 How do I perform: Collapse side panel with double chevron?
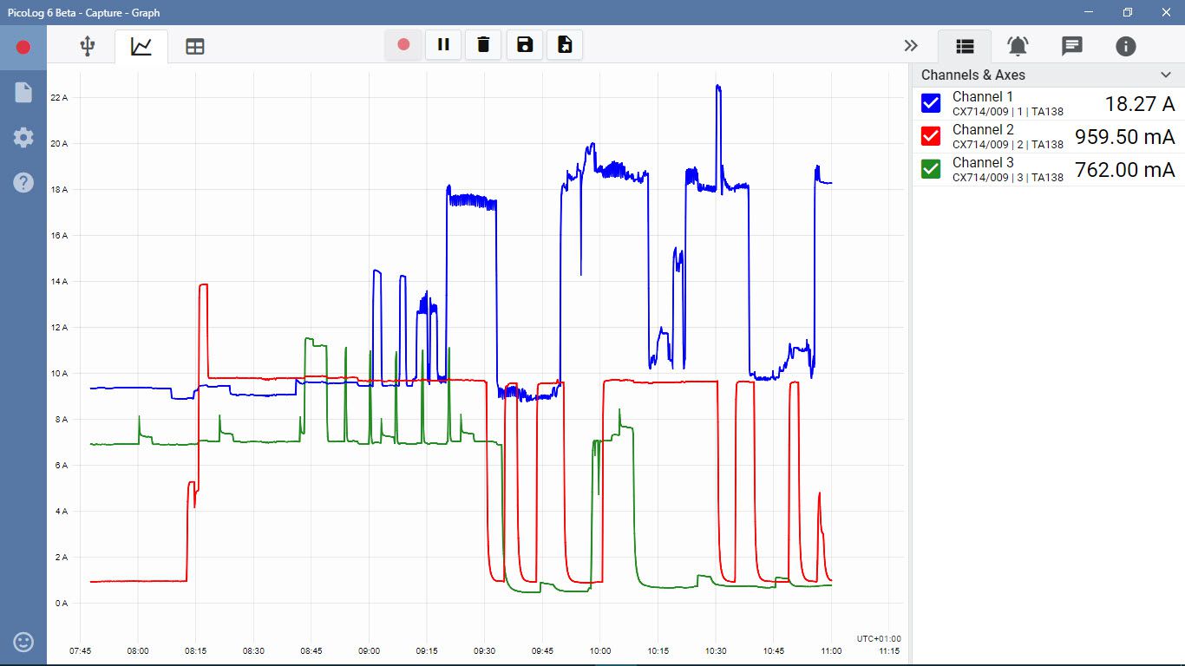(x=910, y=46)
